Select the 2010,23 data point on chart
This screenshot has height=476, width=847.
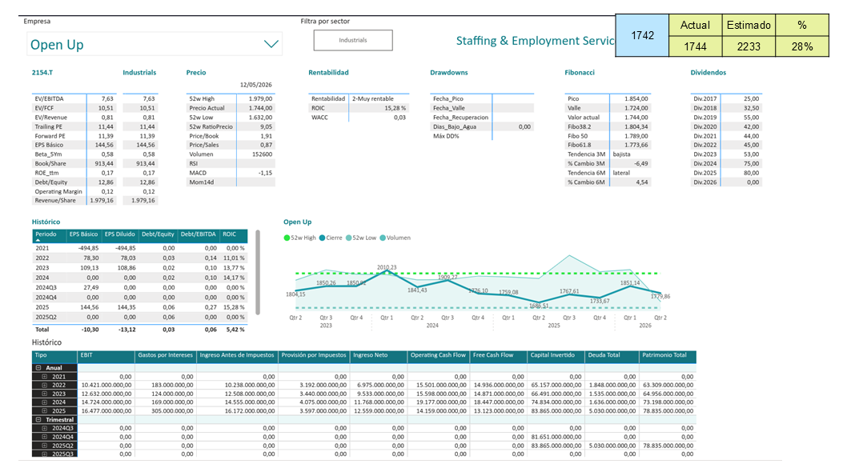tap(387, 273)
